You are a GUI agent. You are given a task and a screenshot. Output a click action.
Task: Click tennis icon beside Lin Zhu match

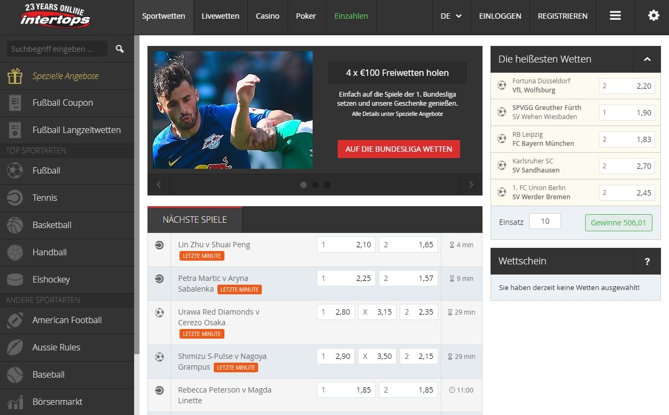[159, 245]
